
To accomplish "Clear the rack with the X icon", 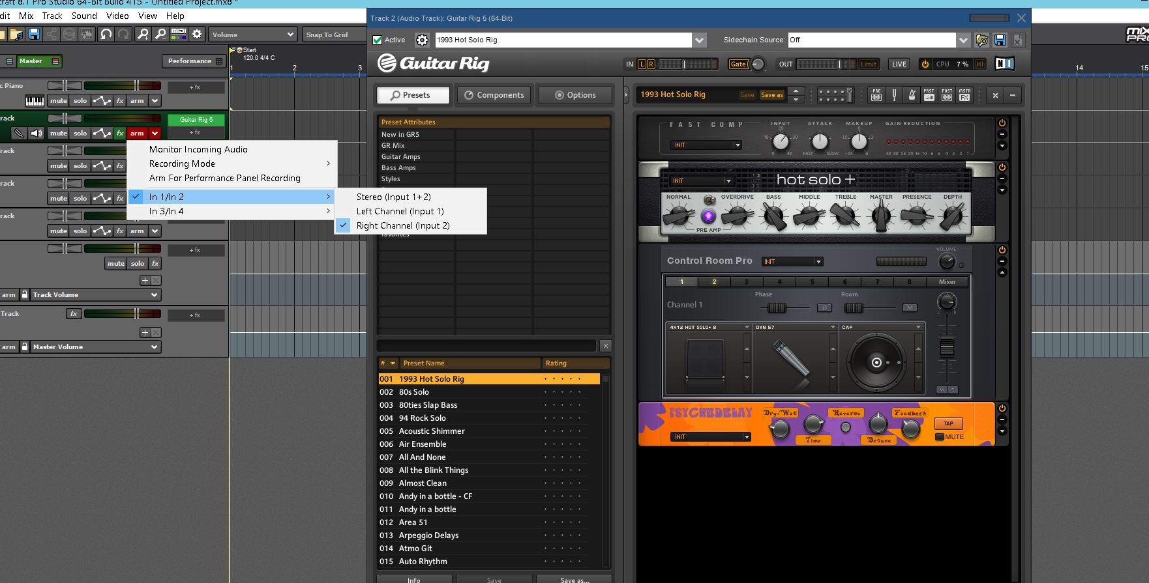I will (x=995, y=95).
